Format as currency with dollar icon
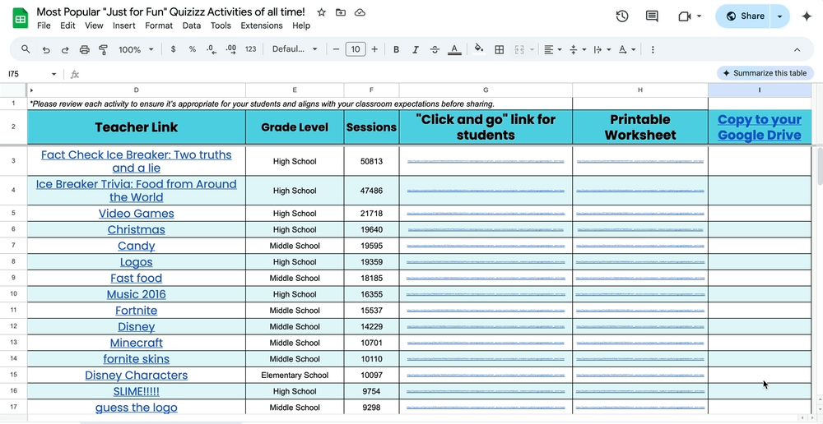The height and width of the screenshot is (424, 823). 173,49
